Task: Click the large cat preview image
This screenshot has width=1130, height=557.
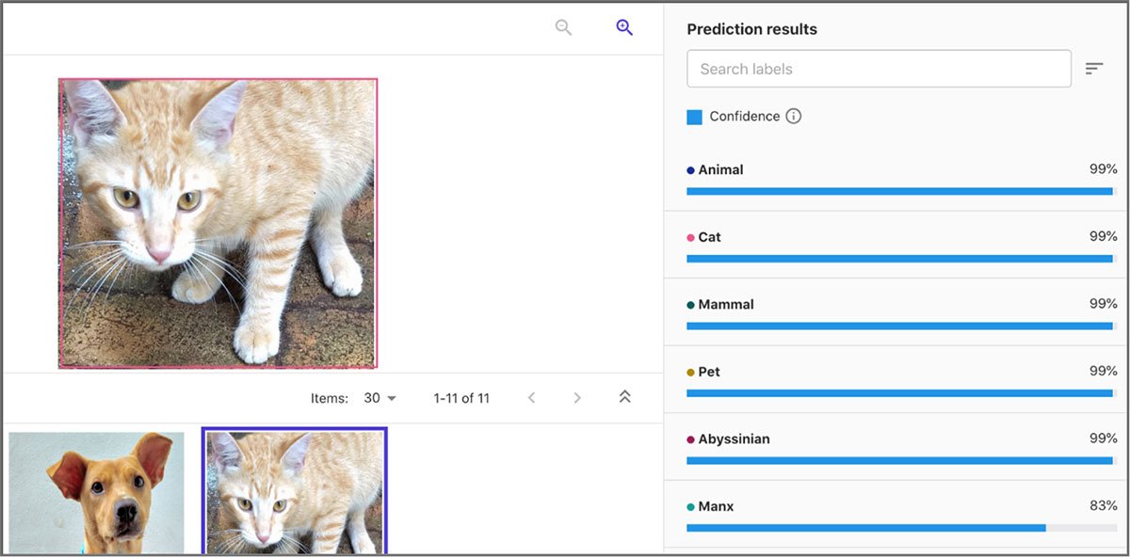Action: [x=218, y=223]
